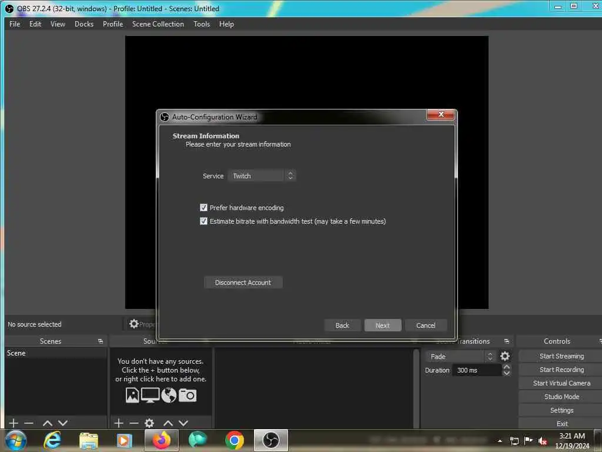
Task: Increase the transition Duration value
Action: click(x=506, y=367)
